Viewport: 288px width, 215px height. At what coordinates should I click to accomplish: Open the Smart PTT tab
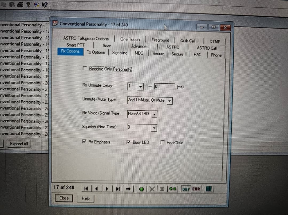[76, 45]
